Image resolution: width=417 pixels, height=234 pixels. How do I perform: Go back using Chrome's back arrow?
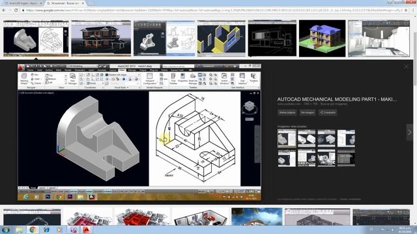click(4, 10)
